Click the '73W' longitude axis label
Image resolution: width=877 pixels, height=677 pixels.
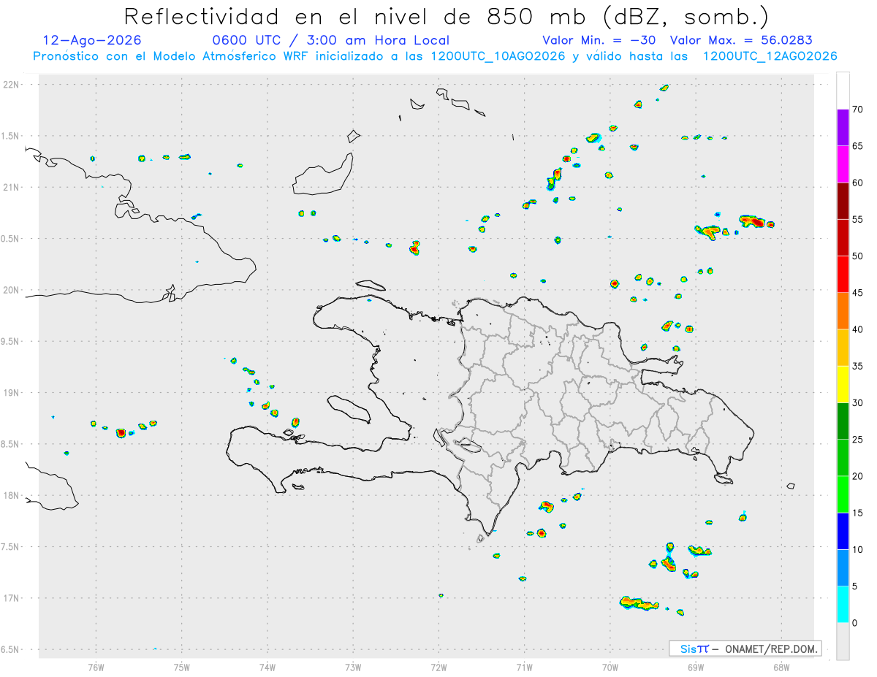[353, 666]
